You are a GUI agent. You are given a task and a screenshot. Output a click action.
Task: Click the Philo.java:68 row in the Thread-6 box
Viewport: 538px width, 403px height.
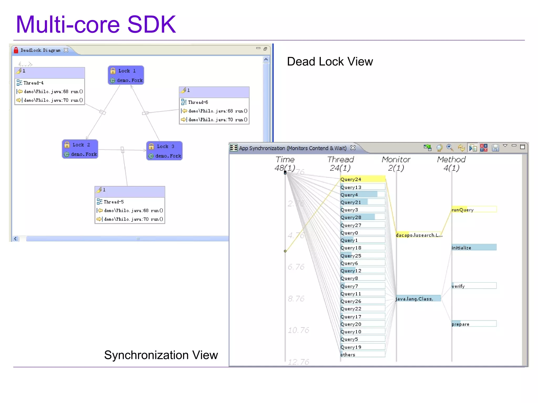tap(214, 111)
